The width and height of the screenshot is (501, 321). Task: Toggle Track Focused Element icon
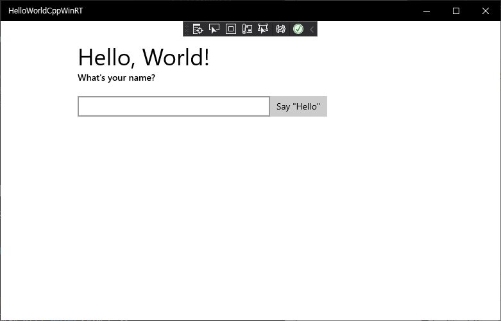(263, 29)
